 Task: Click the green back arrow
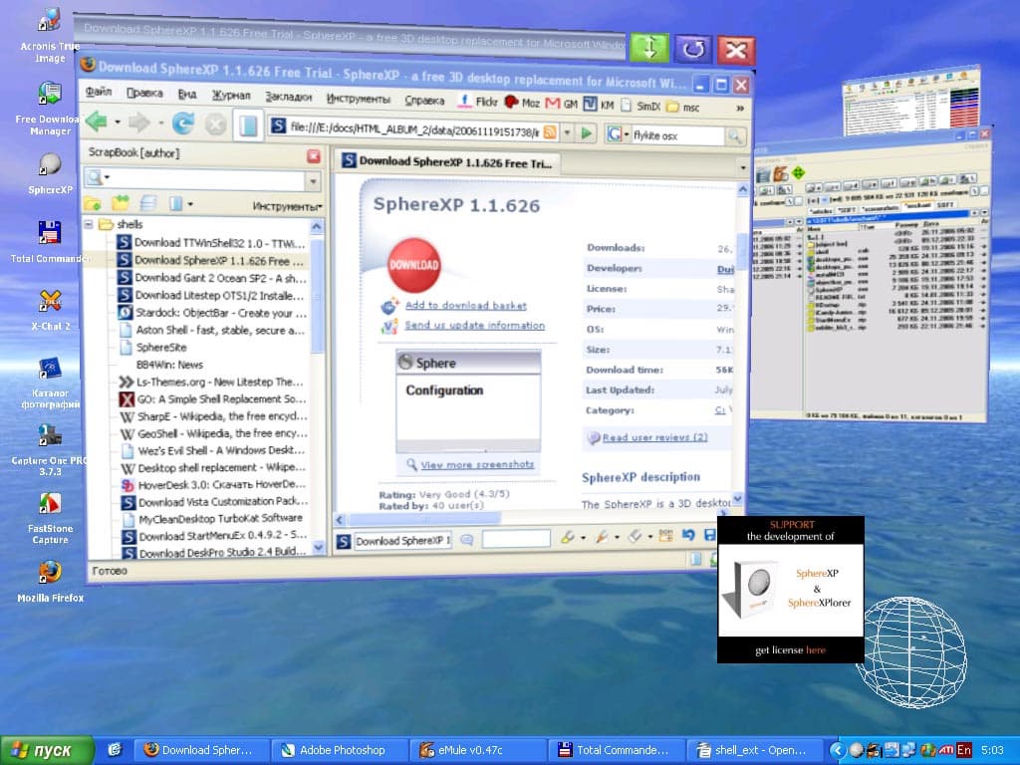(x=97, y=121)
